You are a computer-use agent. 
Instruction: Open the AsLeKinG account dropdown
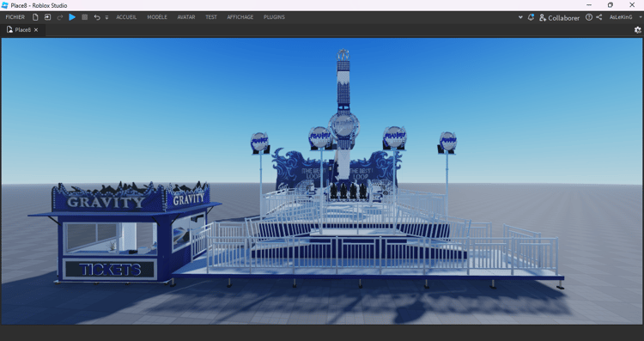(624, 17)
